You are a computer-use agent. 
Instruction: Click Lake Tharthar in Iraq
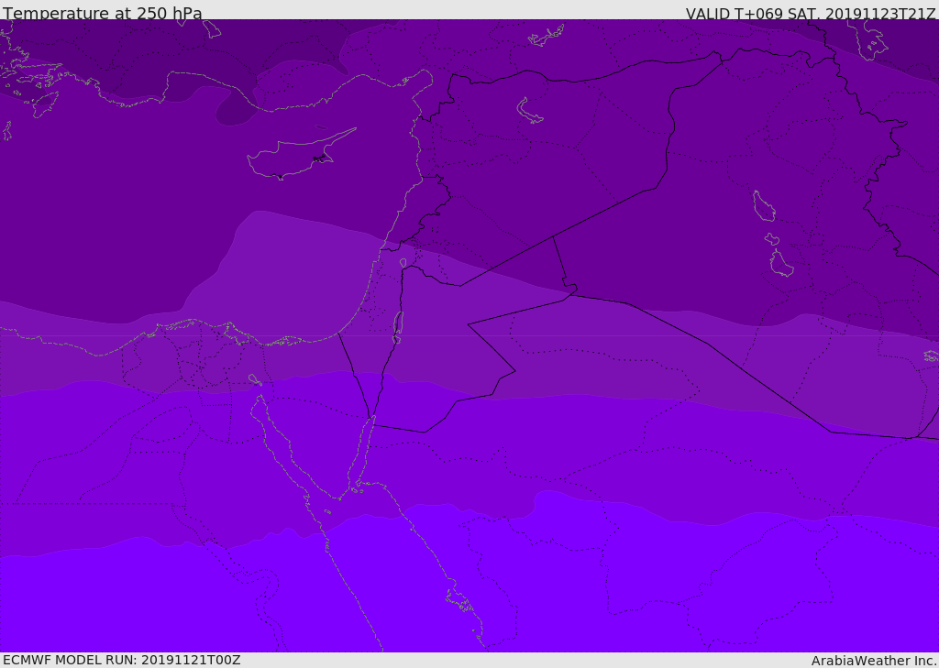click(763, 206)
